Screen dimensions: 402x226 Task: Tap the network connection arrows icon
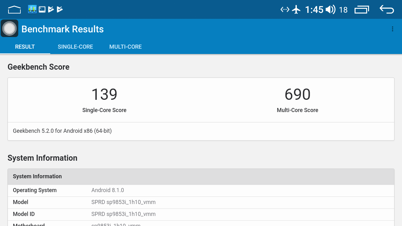(285, 9)
